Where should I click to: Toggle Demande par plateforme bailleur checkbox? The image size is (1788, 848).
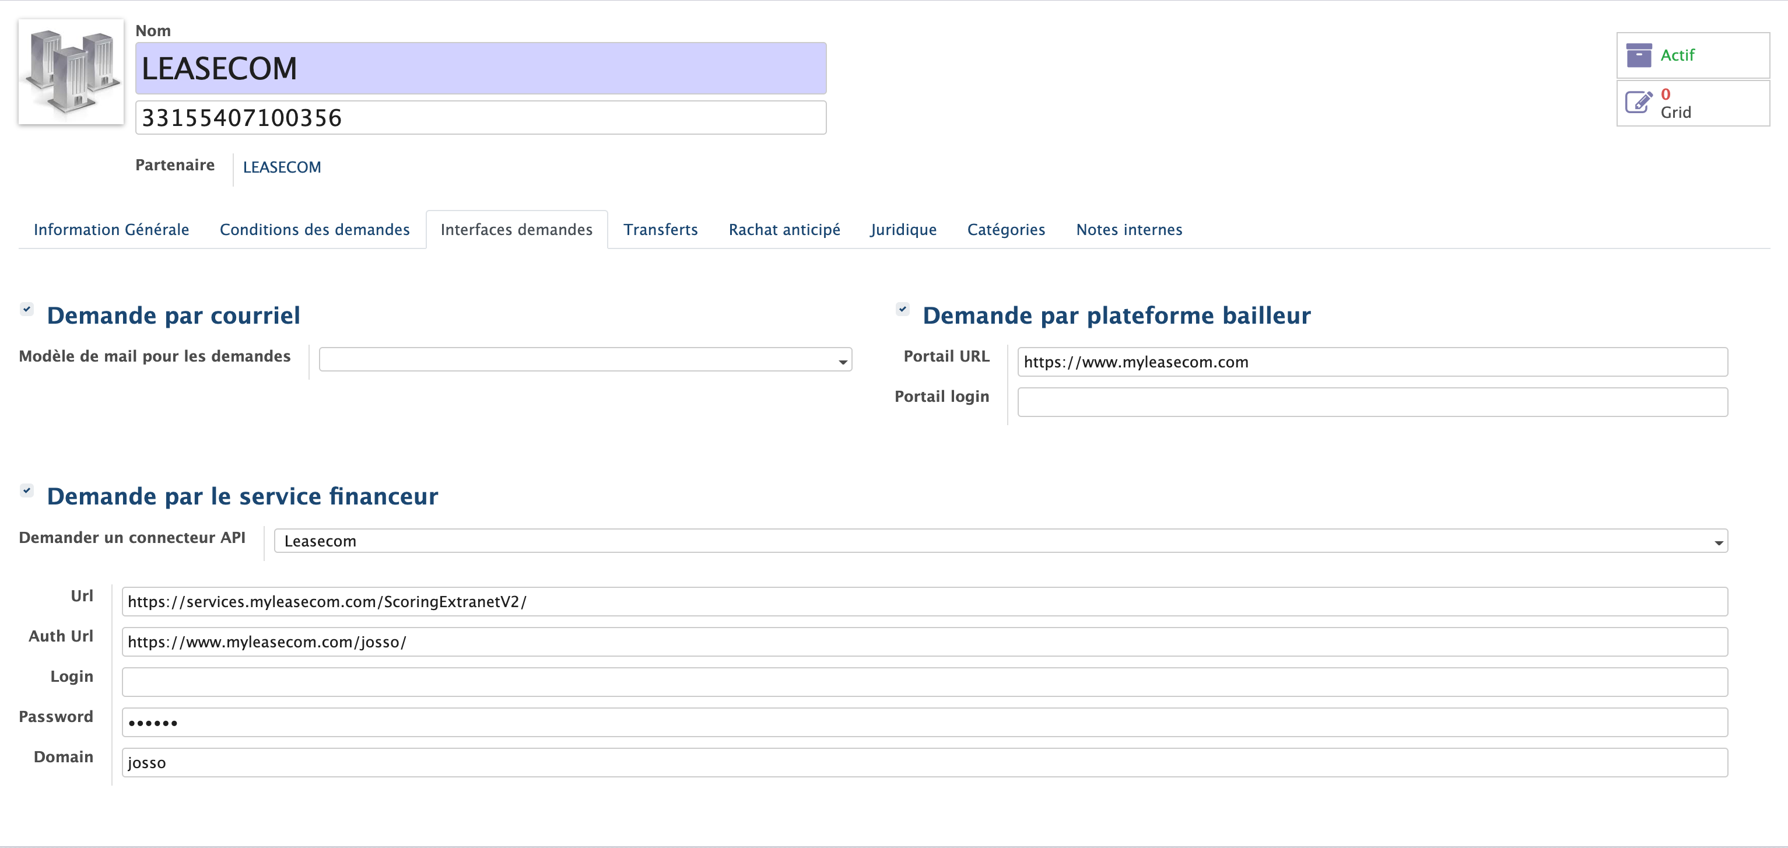[902, 309]
